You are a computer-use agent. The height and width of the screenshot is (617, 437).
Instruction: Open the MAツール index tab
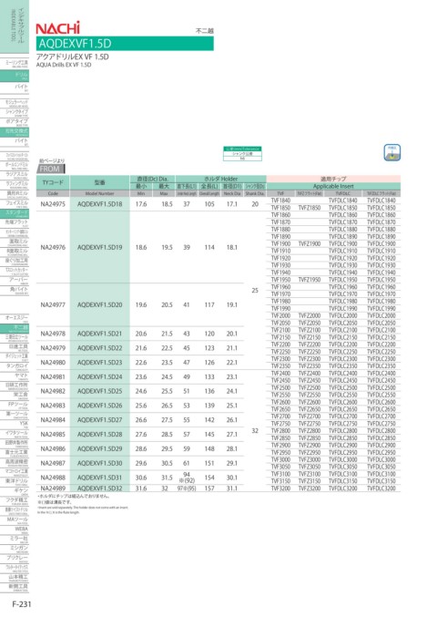15,520
